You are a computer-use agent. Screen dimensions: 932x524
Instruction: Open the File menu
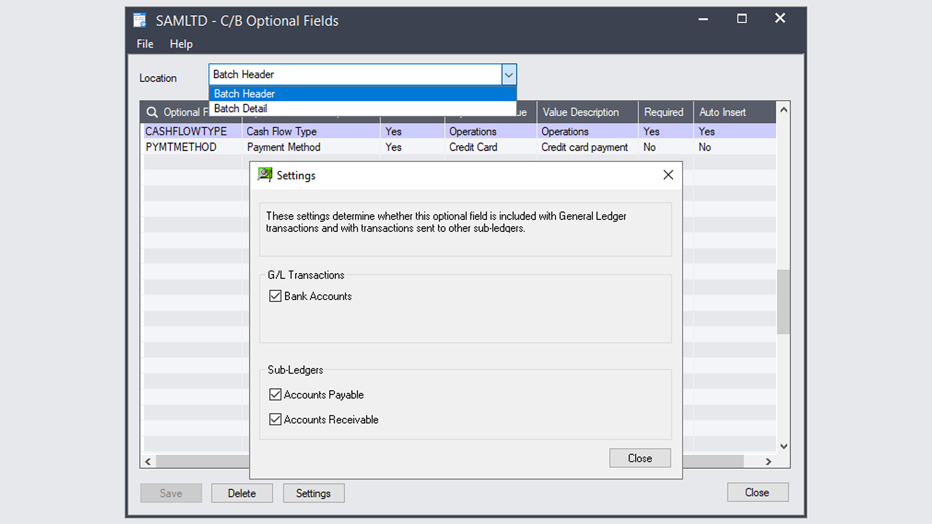coord(144,44)
